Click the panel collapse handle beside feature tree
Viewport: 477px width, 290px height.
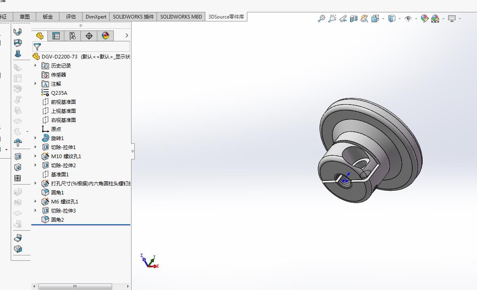[x=133, y=151]
